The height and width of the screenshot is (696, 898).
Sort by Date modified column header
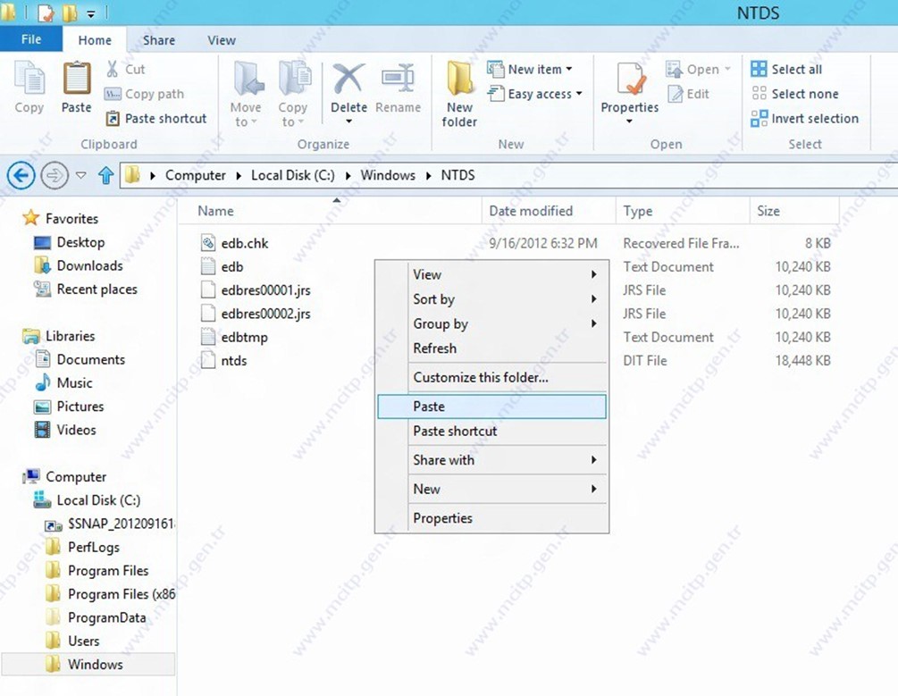point(531,211)
